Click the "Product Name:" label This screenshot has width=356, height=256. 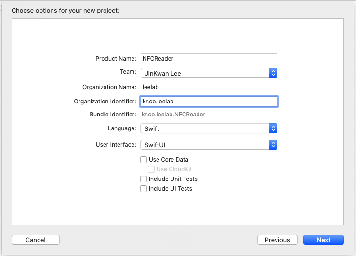(x=116, y=58)
